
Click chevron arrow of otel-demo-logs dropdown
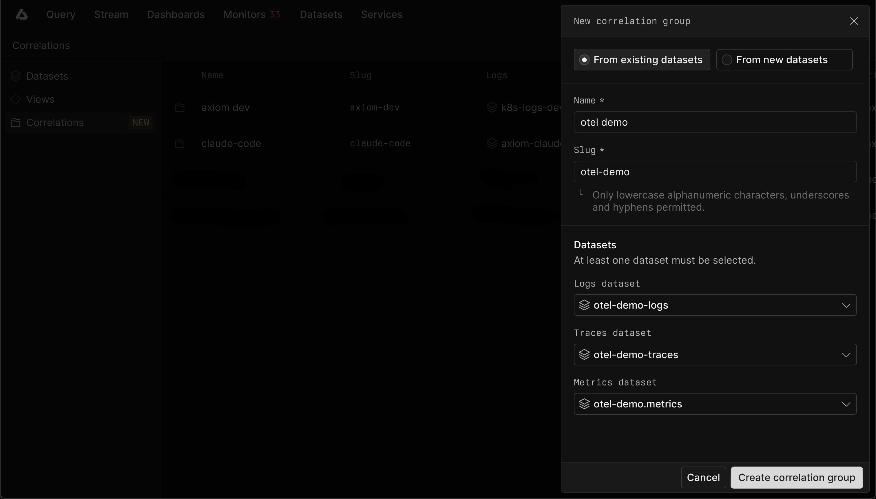846,305
